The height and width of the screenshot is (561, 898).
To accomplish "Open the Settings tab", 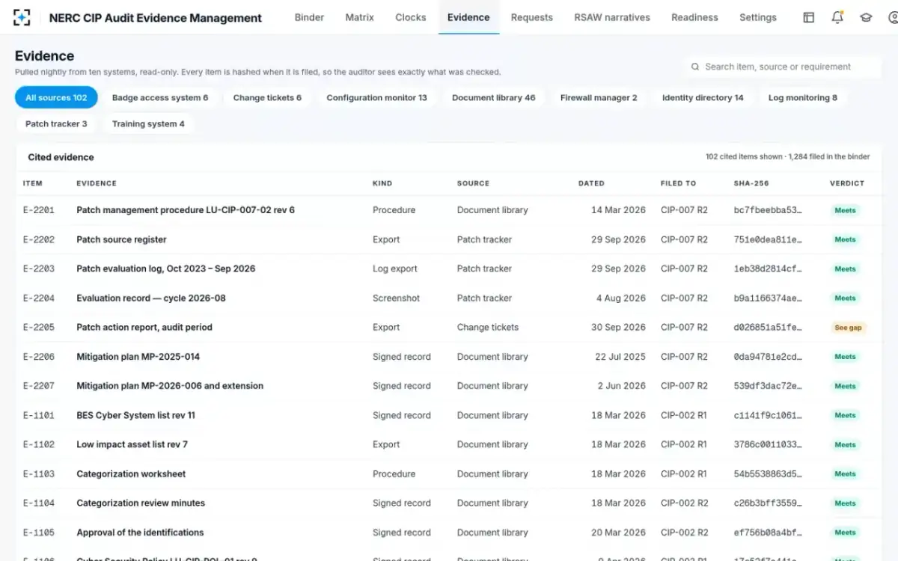I will 758,17.
